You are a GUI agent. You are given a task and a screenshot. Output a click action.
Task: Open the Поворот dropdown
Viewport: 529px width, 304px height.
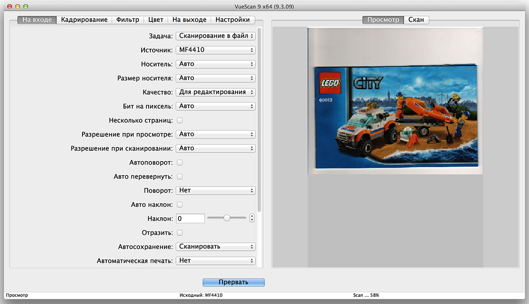(x=216, y=190)
